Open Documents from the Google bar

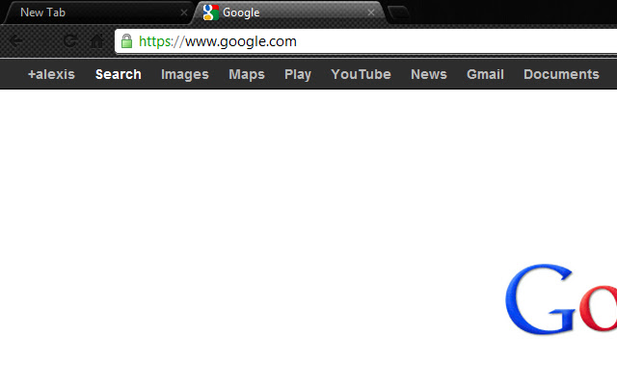(x=561, y=74)
